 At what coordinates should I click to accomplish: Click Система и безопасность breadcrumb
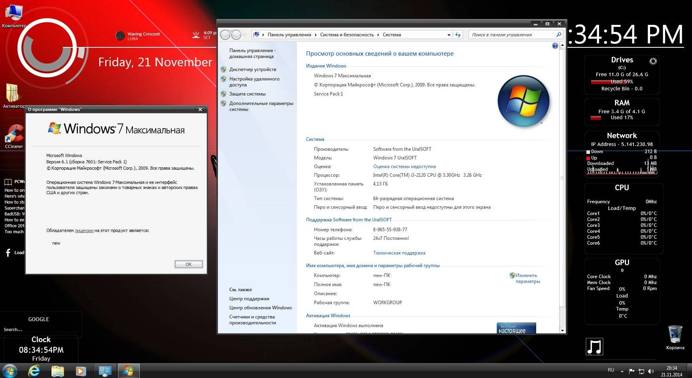pyautogui.click(x=347, y=35)
